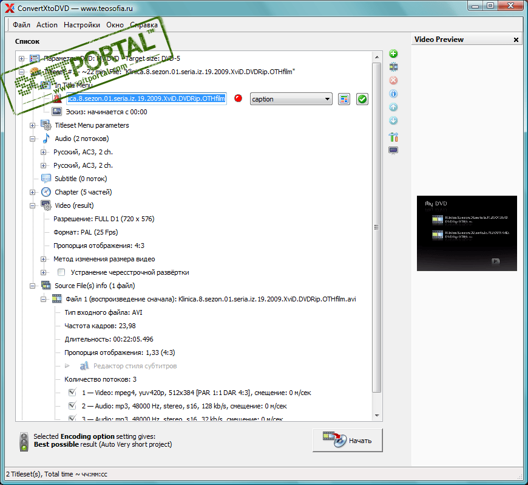The image size is (528, 485).
Task: Open the blue Information icon
Action: point(393,94)
